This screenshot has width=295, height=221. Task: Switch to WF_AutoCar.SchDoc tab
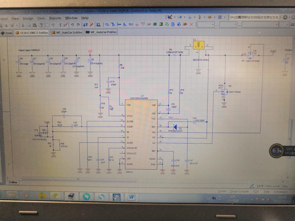coord(67,32)
